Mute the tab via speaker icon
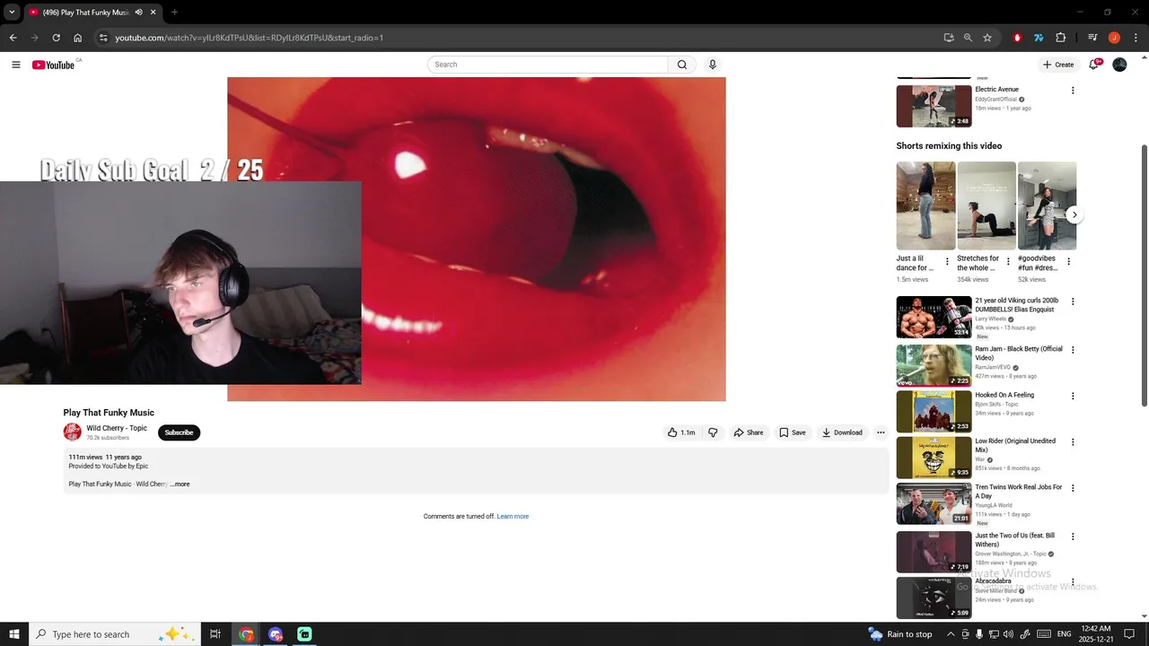The width and height of the screenshot is (1149, 646). pos(138,13)
